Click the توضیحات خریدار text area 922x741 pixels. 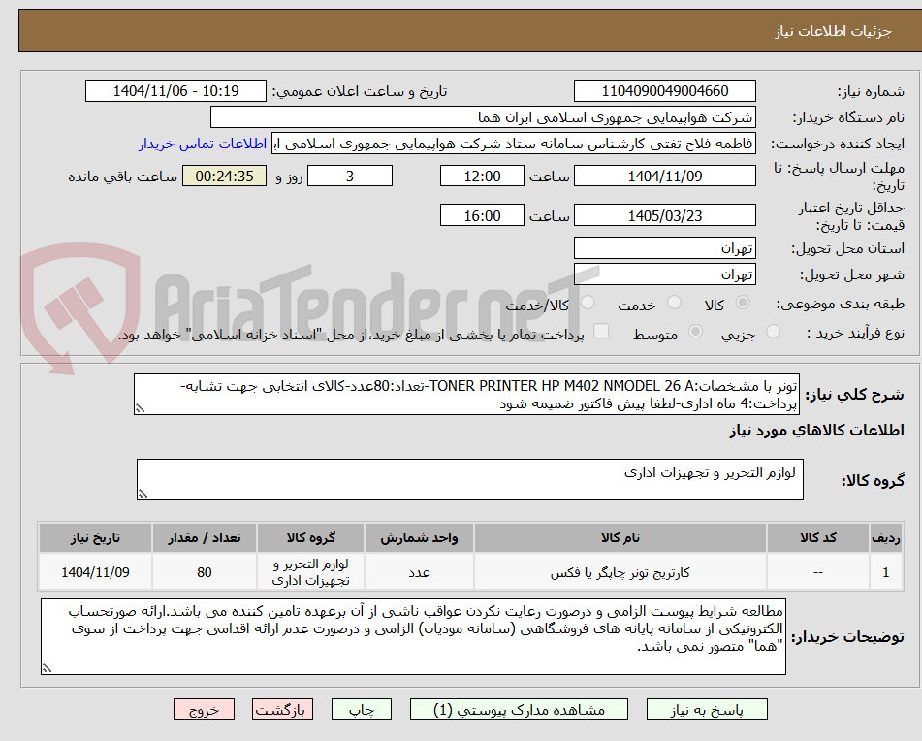[413, 637]
